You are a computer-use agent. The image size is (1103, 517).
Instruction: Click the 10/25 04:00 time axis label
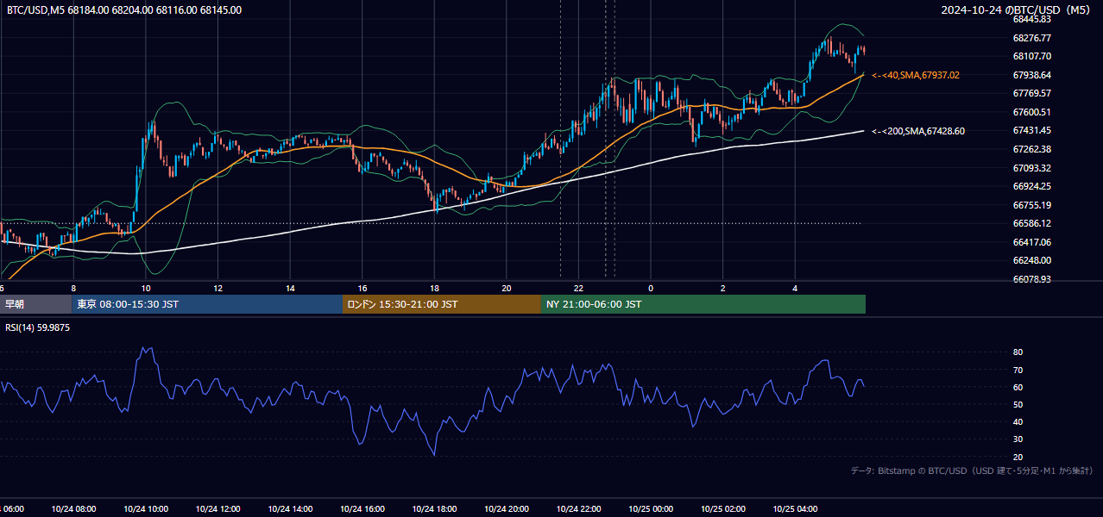pos(795,509)
